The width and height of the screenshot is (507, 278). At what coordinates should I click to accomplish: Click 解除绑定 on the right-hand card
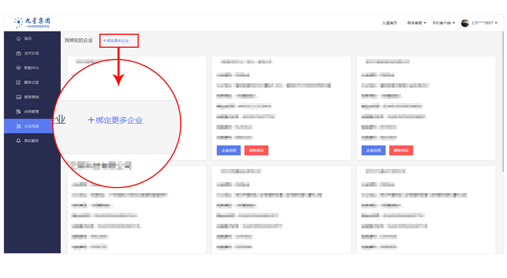pyautogui.click(x=401, y=151)
